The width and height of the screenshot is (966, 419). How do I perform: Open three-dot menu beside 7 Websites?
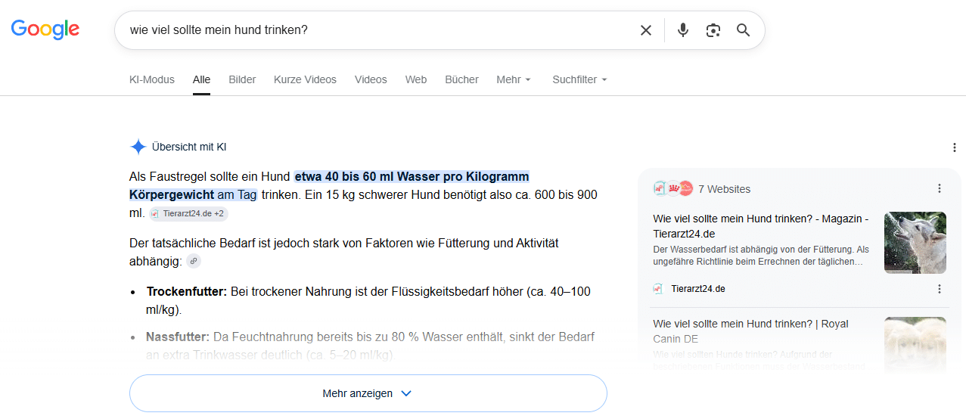point(940,188)
